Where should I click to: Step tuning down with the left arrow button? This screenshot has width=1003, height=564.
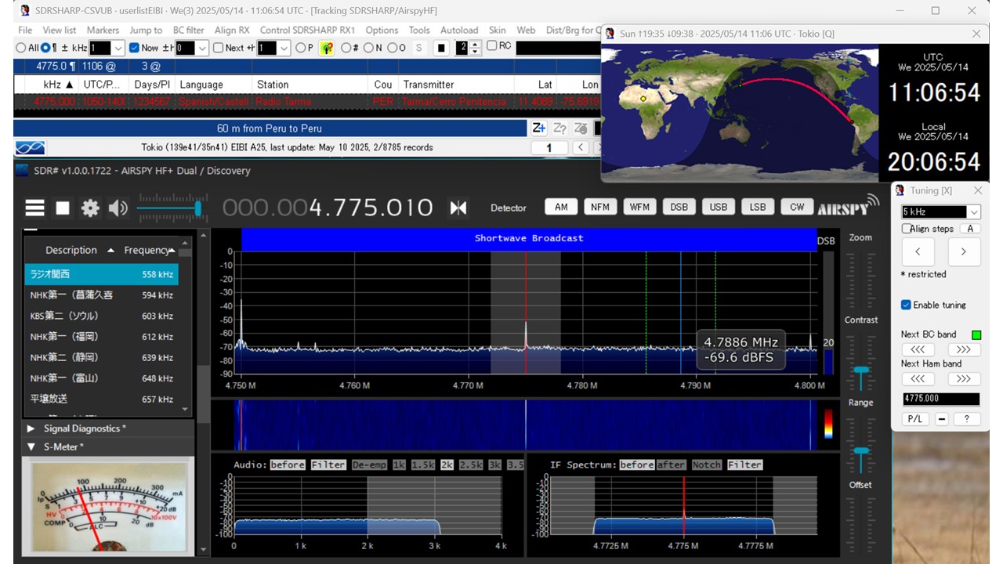coord(918,251)
